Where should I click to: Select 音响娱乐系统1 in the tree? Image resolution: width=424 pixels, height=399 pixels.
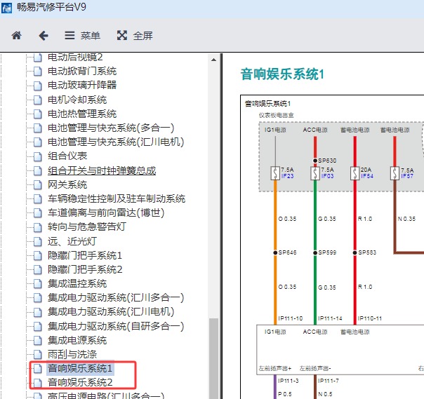pos(80,368)
